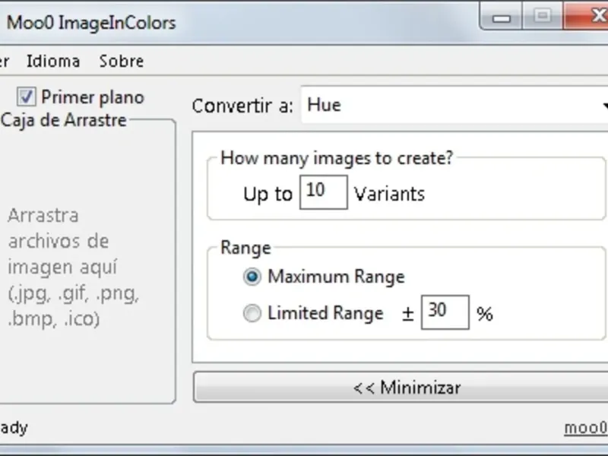Click the dropdown arrow beside Hue
608x456 pixels.
pyautogui.click(x=604, y=106)
